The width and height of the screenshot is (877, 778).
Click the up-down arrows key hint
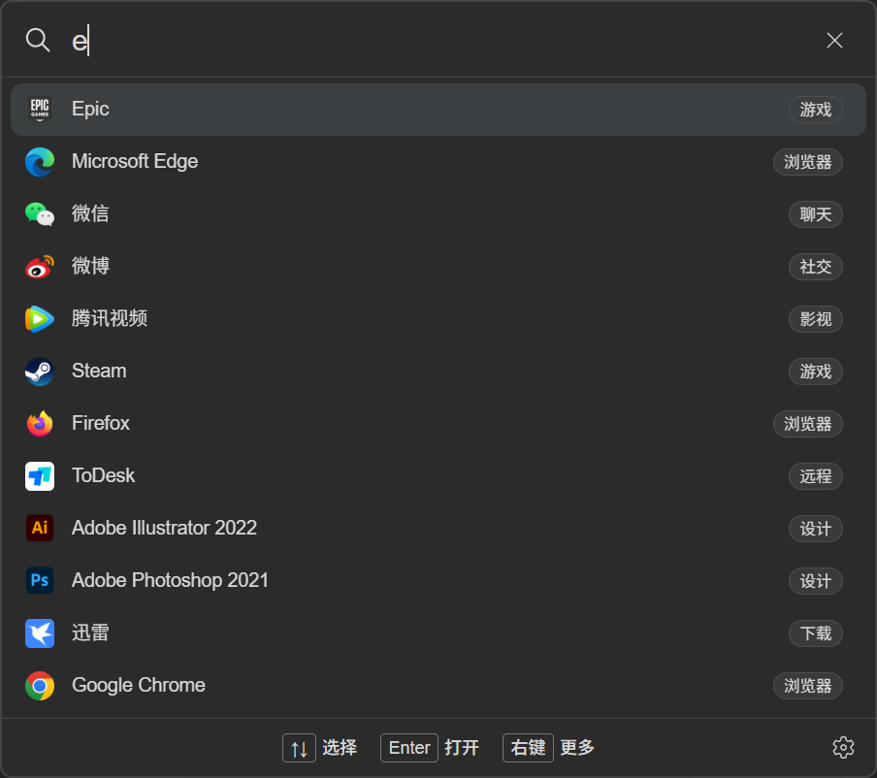click(x=299, y=748)
